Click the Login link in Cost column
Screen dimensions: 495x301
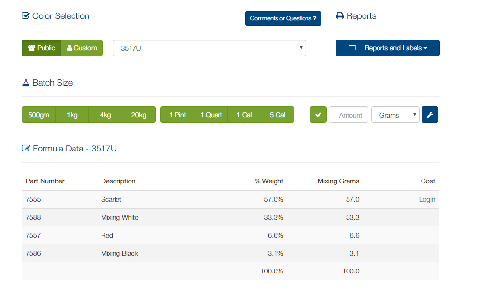[427, 199]
